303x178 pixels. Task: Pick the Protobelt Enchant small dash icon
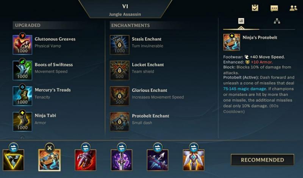[119, 122]
